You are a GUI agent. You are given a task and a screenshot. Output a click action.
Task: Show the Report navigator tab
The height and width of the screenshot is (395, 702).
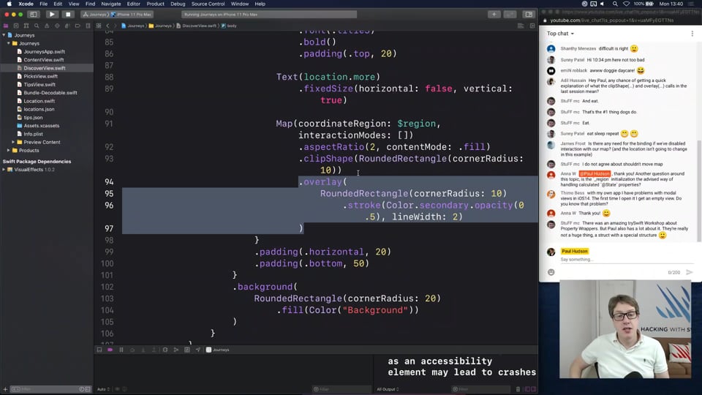(88, 26)
